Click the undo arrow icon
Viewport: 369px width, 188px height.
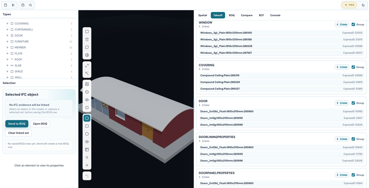[87, 176]
